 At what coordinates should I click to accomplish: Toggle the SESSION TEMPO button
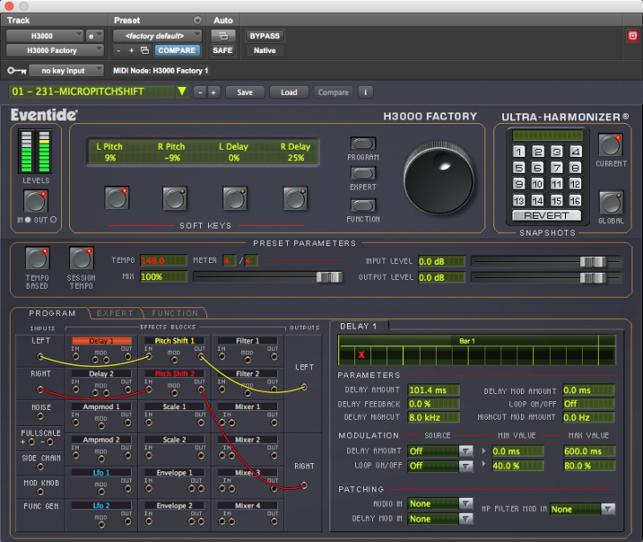[x=81, y=259]
